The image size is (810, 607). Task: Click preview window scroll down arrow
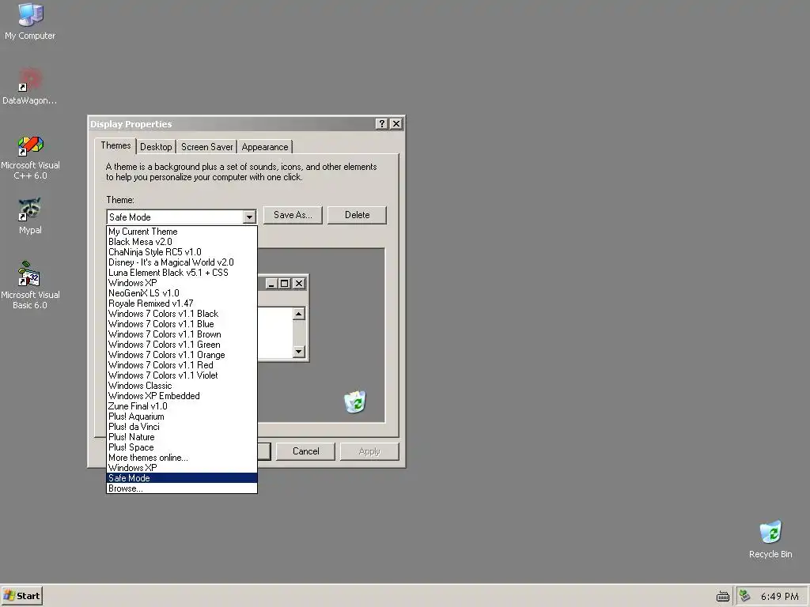click(x=298, y=352)
